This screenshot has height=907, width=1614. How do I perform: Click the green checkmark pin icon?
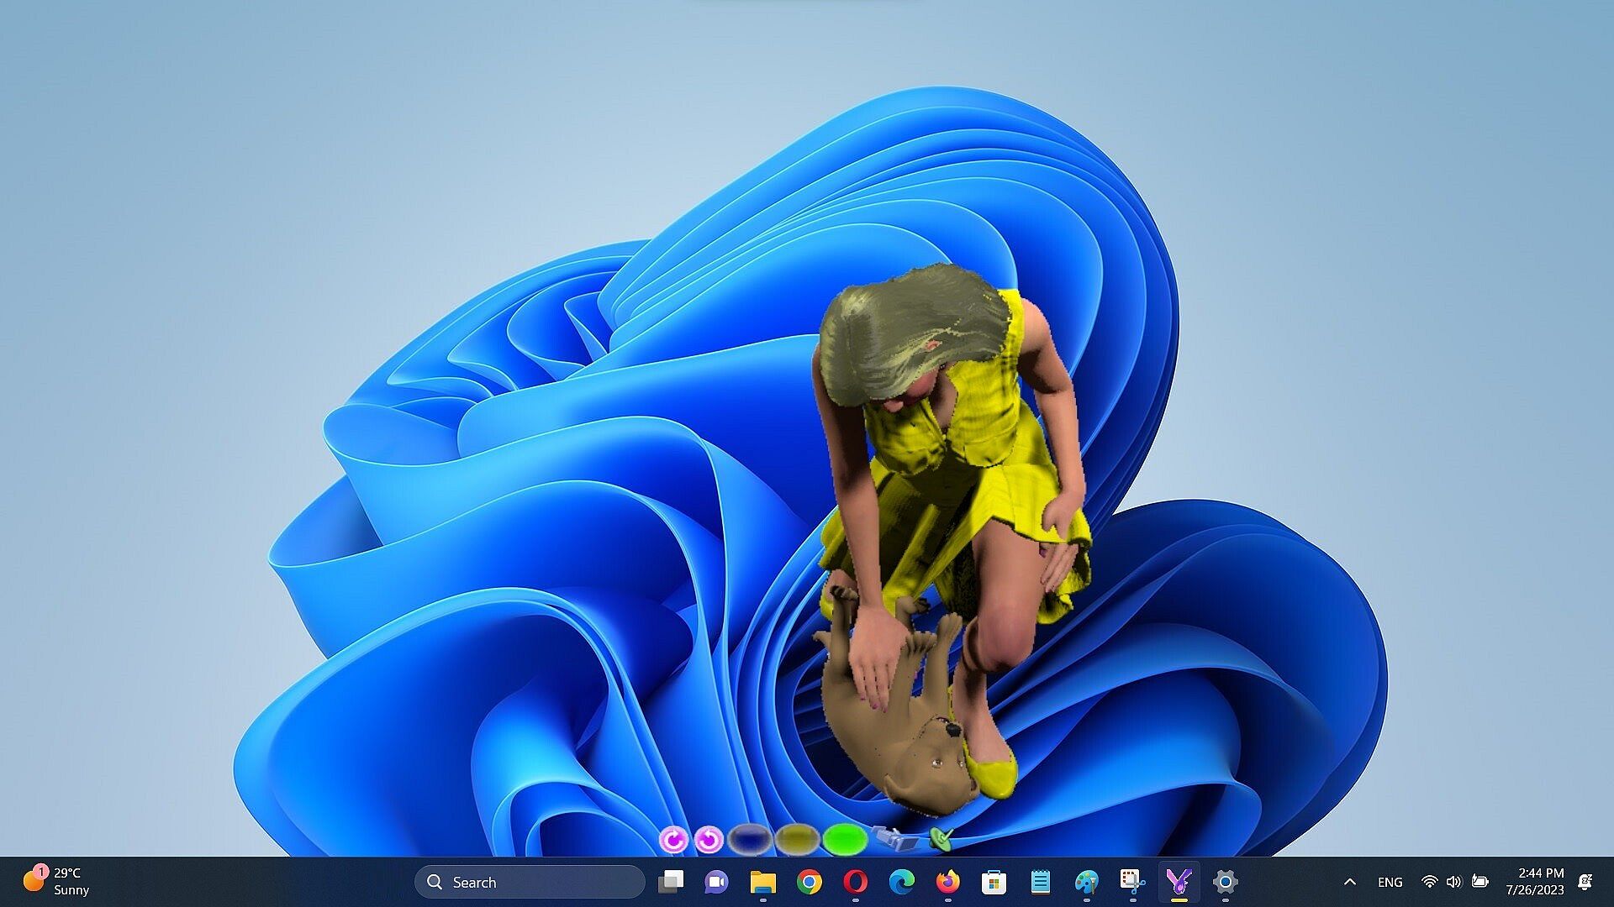(941, 838)
